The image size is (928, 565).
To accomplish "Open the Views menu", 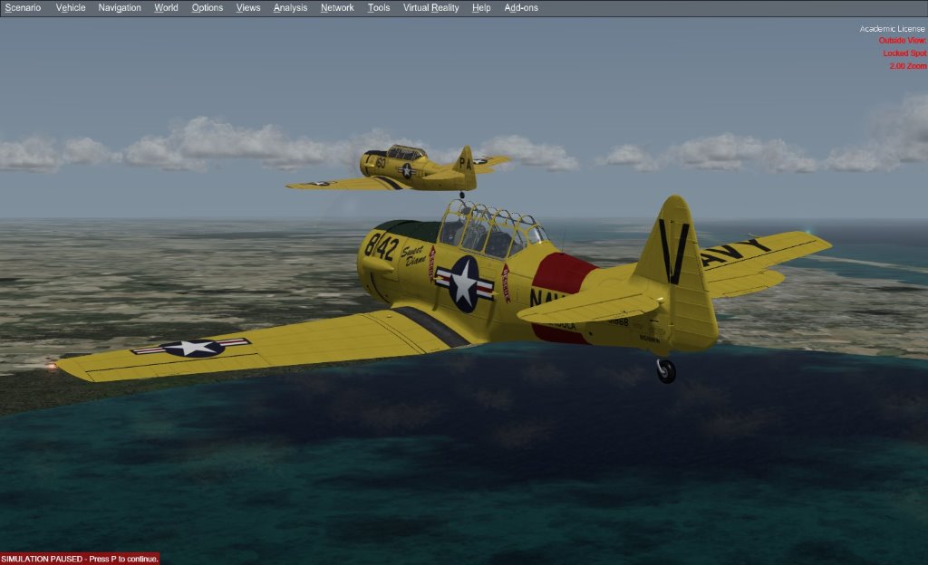I will pos(248,7).
